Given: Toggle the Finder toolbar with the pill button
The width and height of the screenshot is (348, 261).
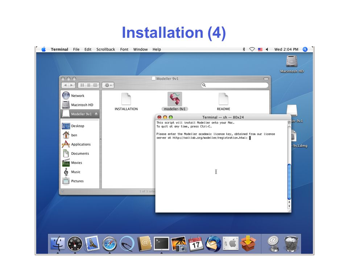Looking at the screenshot, I should coord(266,79).
